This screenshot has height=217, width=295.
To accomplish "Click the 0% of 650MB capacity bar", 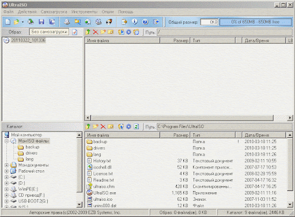I will (255, 22).
